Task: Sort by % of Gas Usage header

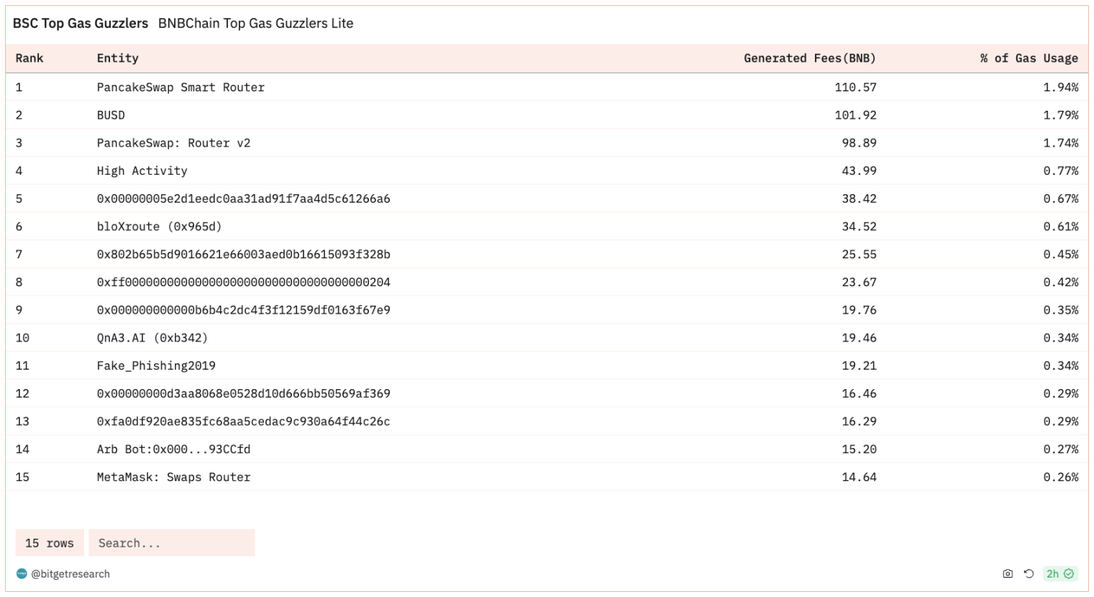Action: coord(1029,58)
